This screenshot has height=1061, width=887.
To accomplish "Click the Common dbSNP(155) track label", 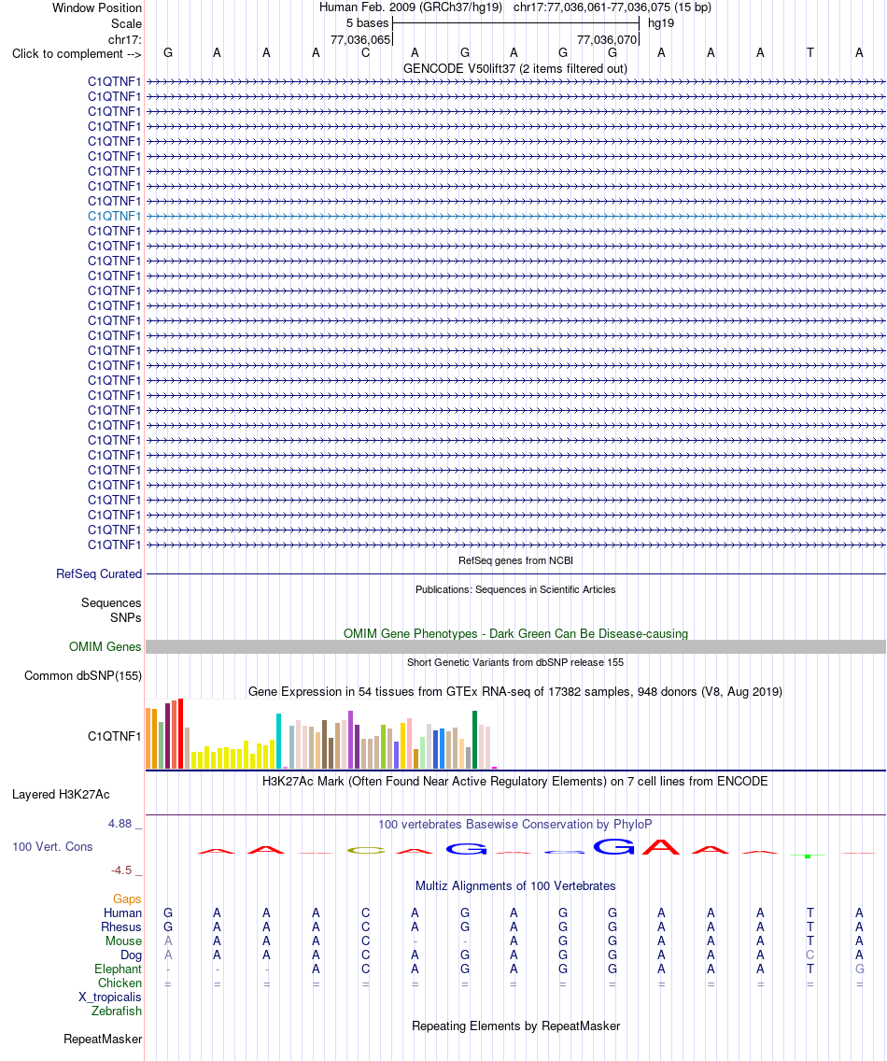I will coord(83,676).
